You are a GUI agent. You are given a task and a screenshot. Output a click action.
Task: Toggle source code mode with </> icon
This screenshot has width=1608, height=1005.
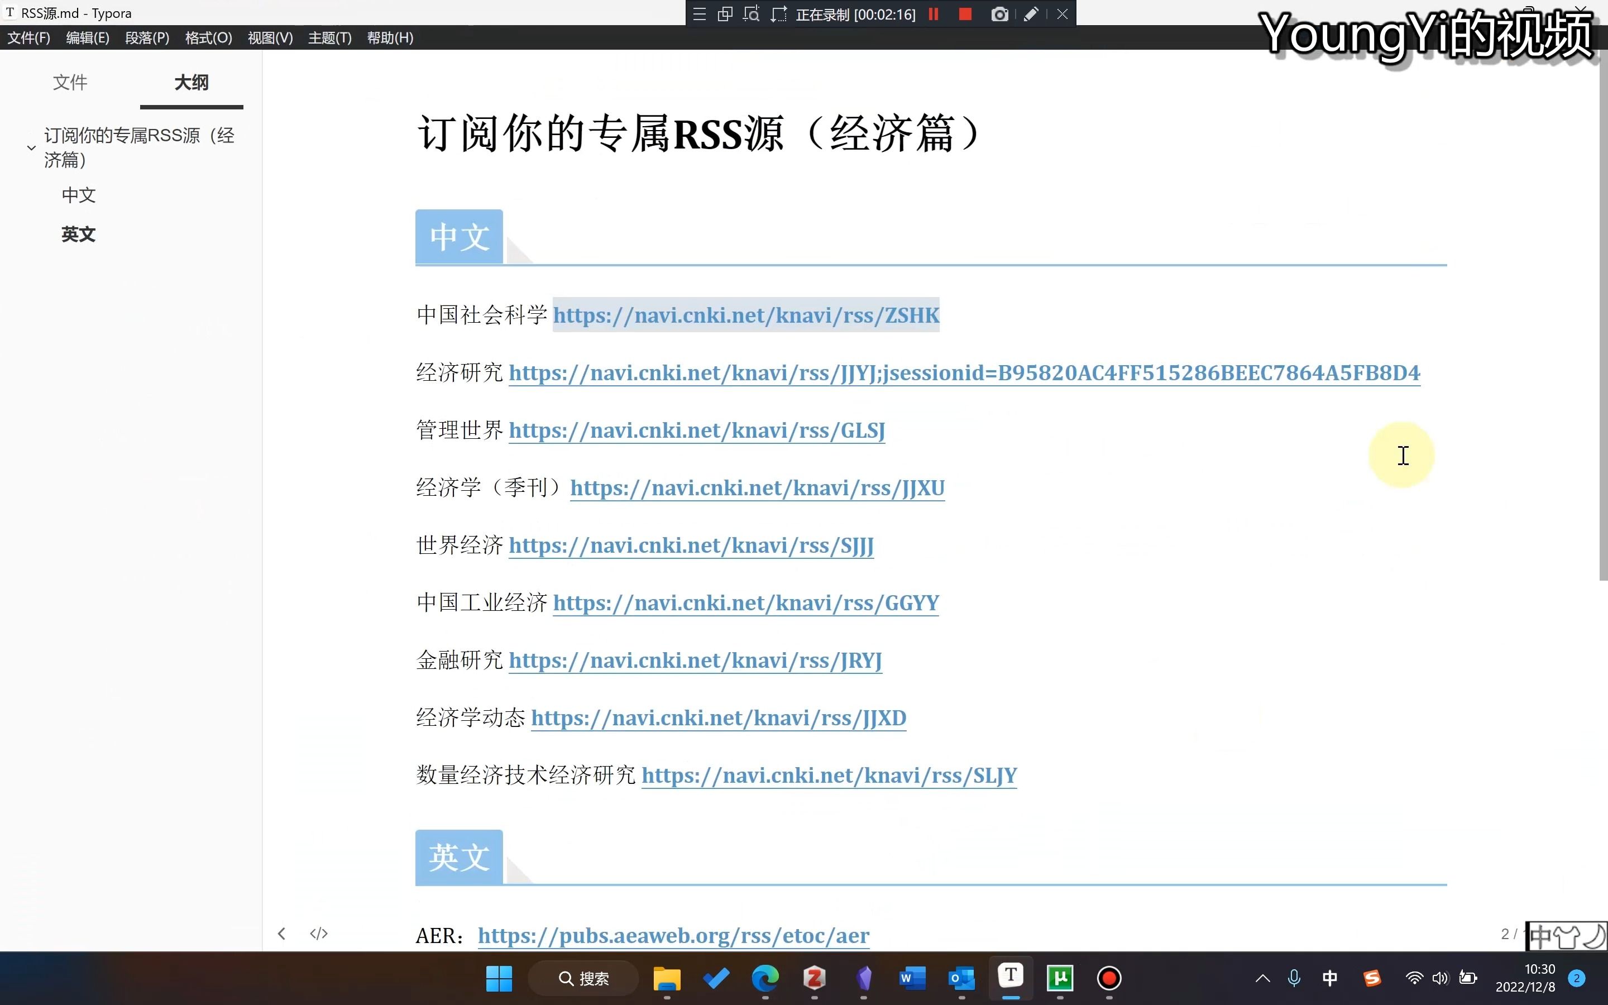coord(319,934)
